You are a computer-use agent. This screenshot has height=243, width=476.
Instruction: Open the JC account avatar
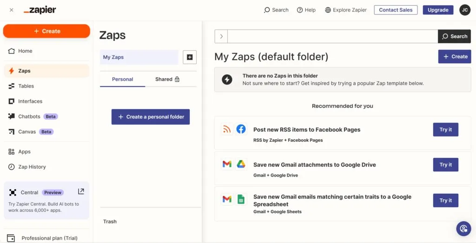(x=465, y=10)
